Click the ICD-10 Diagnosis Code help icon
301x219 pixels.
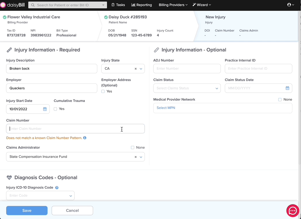point(57,187)
